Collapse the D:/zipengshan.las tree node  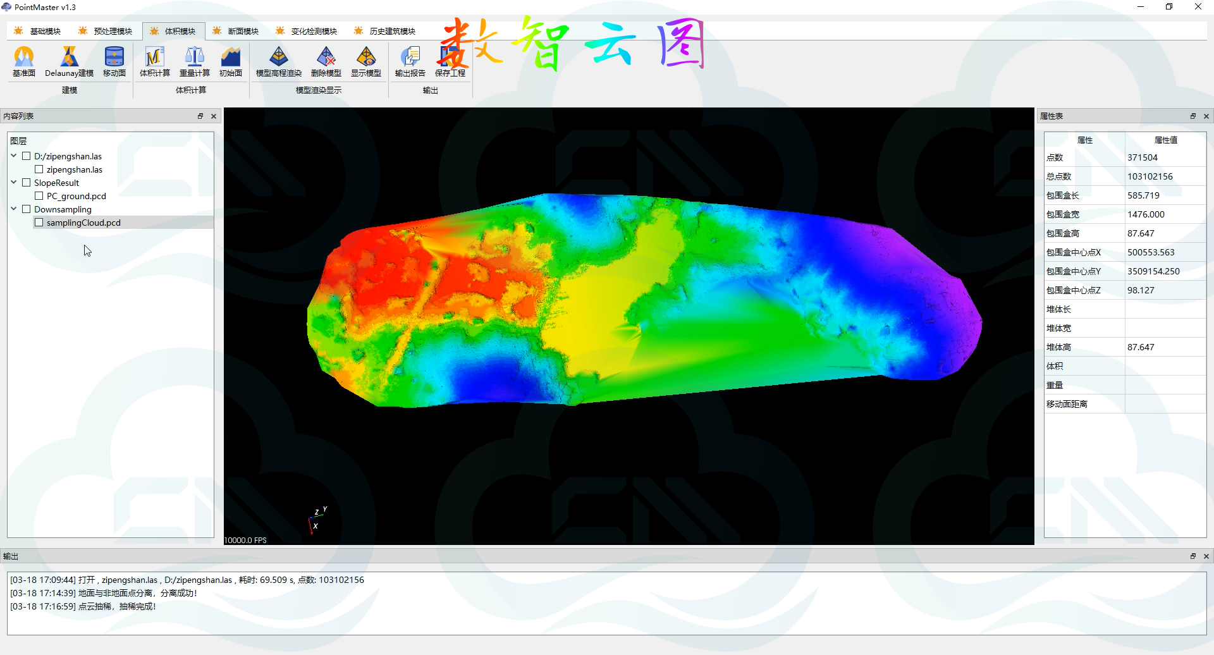pyautogui.click(x=14, y=156)
